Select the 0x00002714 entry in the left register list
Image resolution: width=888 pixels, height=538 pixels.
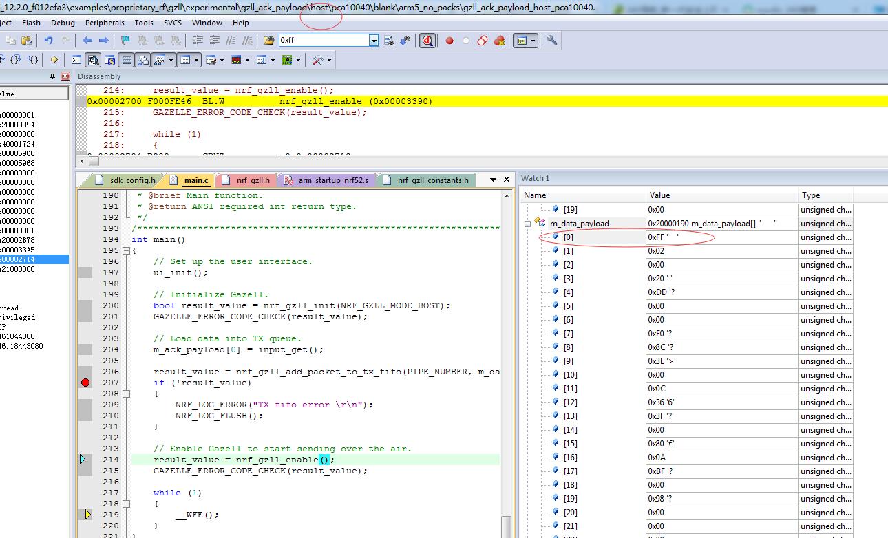(33, 259)
